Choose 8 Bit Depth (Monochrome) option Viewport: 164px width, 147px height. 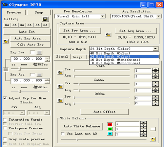click(x=124, y=63)
